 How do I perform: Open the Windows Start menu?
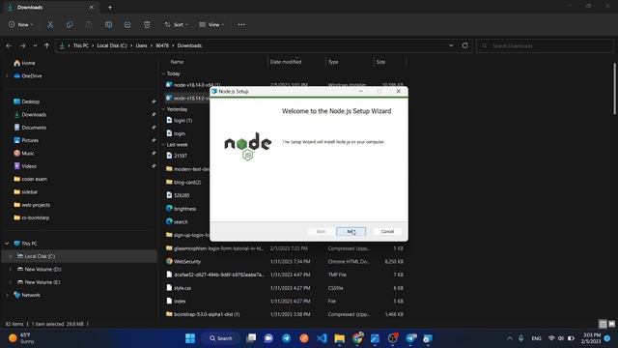point(190,338)
